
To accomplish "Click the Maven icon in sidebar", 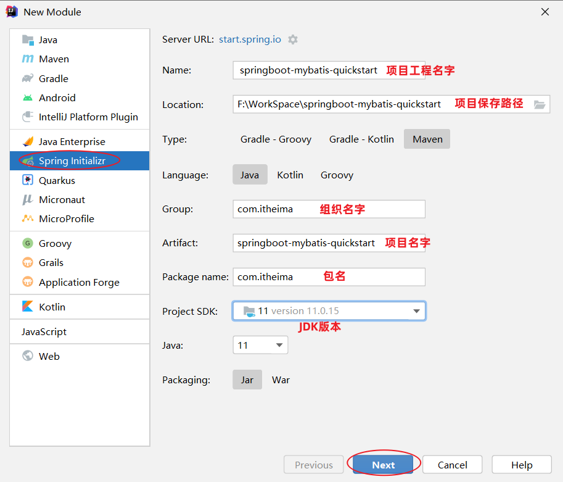I will pyautogui.click(x=28, y=59).
